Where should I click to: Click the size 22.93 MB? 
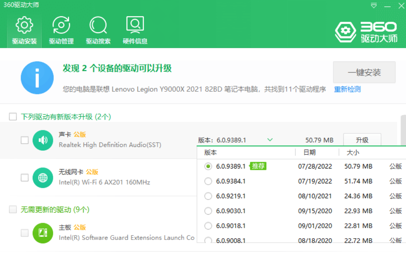(x=358, y=211)
